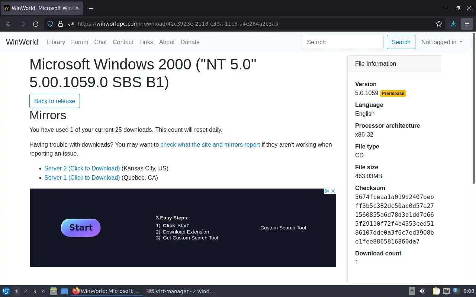Open the file manager in the taskbar

pyautogui.click(x=54, y=291)
